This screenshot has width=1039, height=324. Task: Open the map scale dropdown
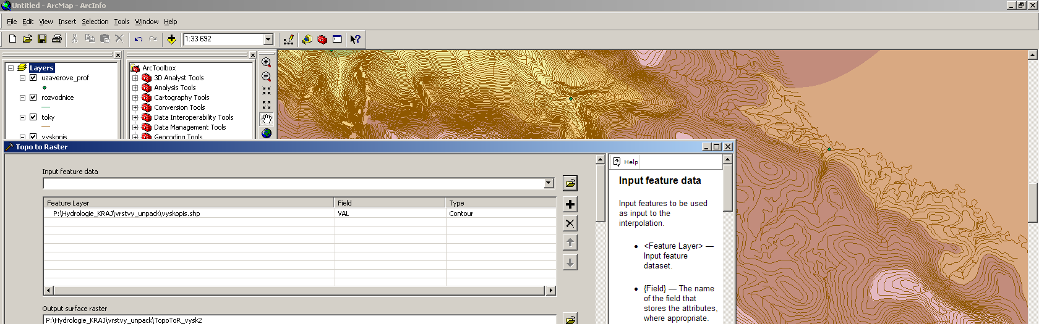268,39
